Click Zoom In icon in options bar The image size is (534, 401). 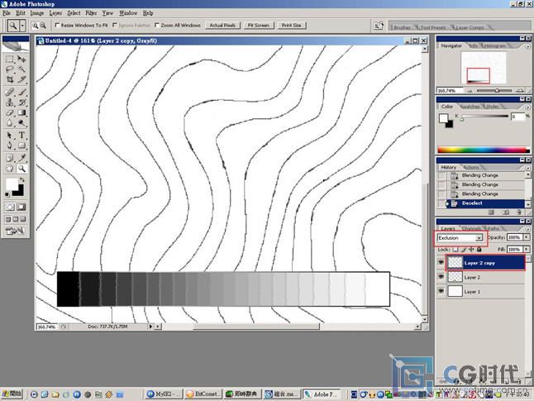[35, 25]
